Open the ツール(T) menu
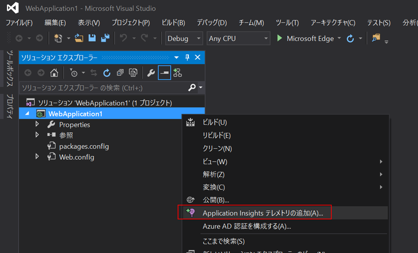This screenshot has height=253, width=418. coord(287,23)
